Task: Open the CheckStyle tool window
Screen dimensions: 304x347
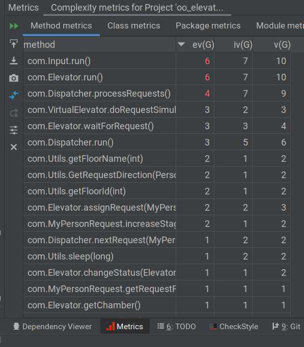Action: 234,327
